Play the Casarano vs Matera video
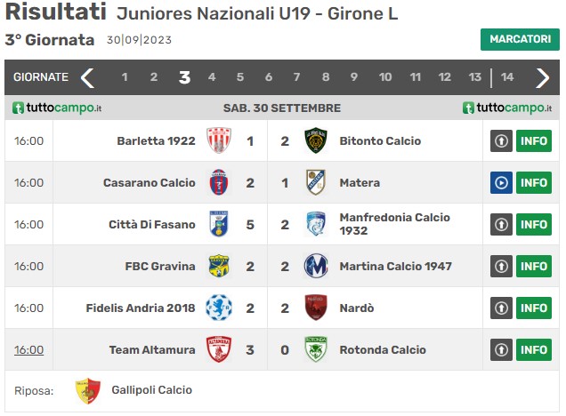The height and width of the screenshot is (416, 566). click(501, 183)
